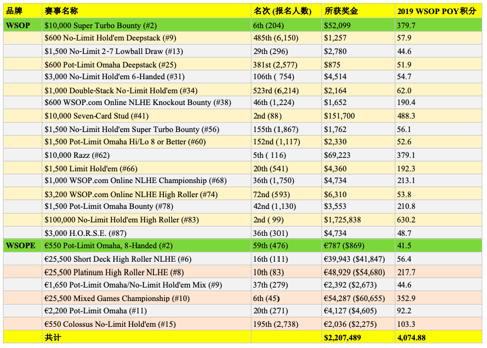Select $1,500 Pot-Limit Omaha Hi/Lo (#60)
The height and width of the screenshot is (348, 487).
point(146,142)
